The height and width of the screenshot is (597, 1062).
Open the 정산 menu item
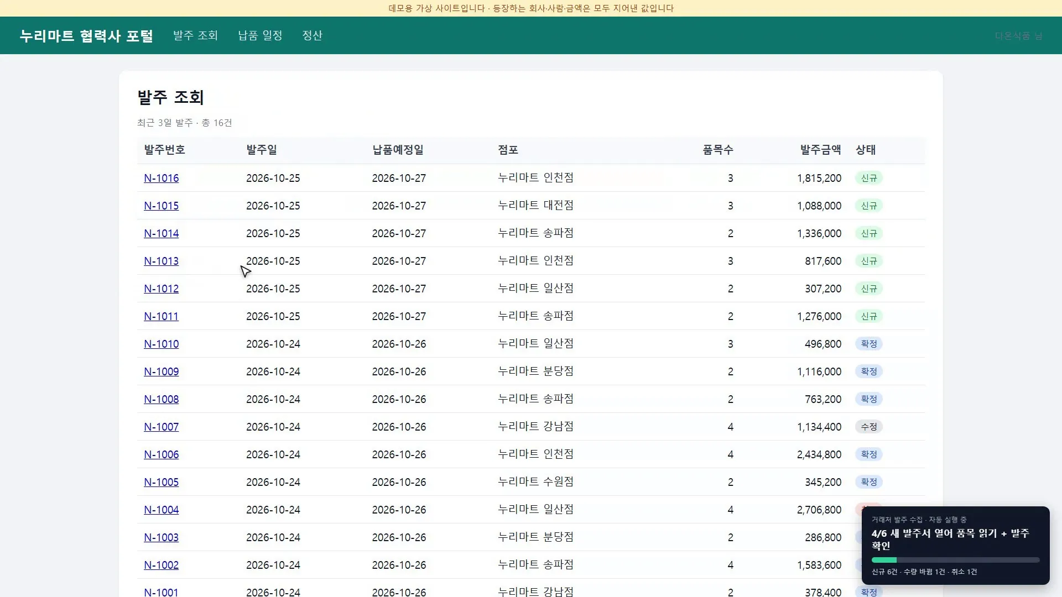coord(312,35)
